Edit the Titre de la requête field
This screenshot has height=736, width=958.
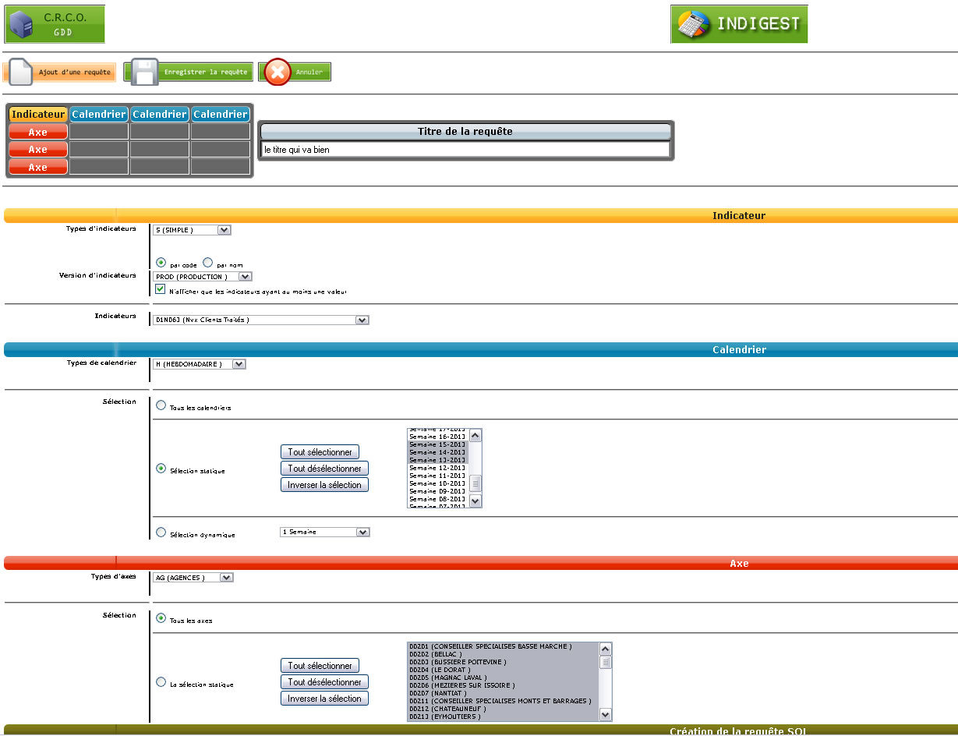tap(465, 149)
